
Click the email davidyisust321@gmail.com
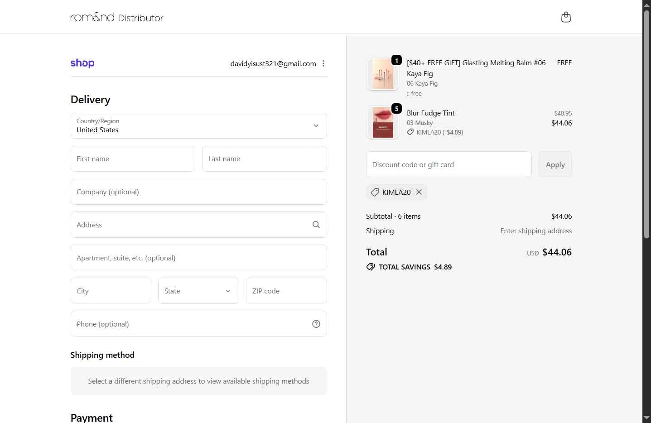pyautogui.click(x=273, y=63)
